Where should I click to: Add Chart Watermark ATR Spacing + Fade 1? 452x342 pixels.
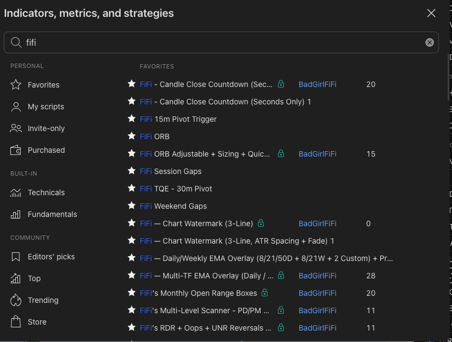[237, 241]
